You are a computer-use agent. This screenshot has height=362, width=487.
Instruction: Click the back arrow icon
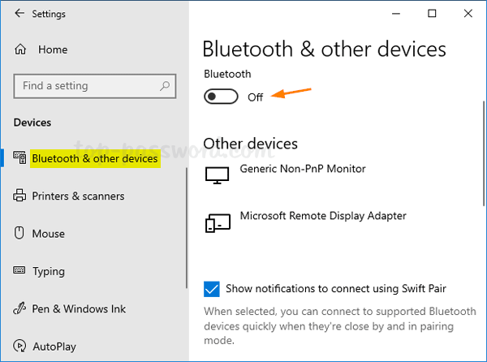(x=19, y=14)
